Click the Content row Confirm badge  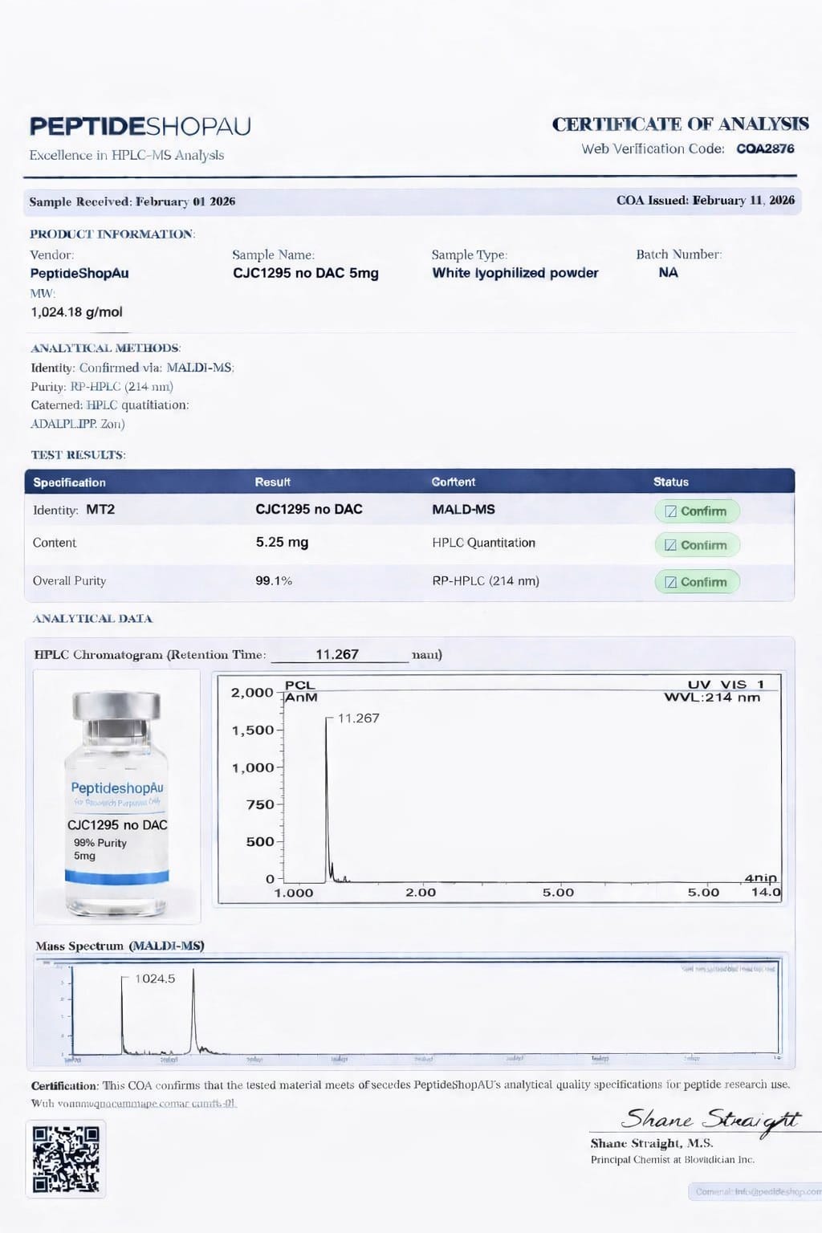pos(697,545)
